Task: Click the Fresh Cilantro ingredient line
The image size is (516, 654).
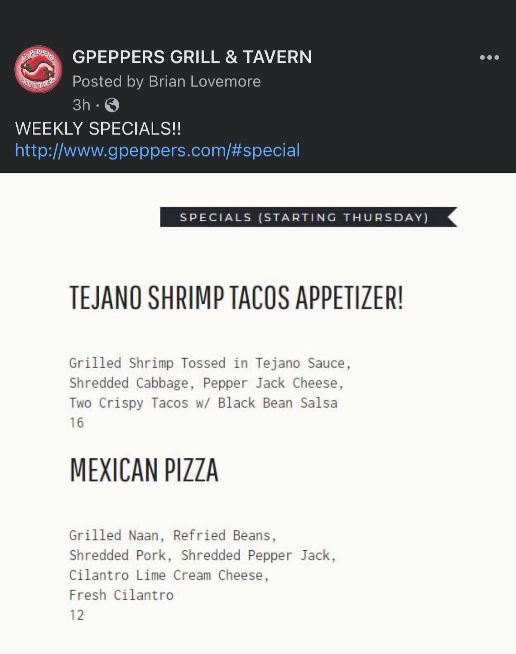Action: (x=121, y=595)
